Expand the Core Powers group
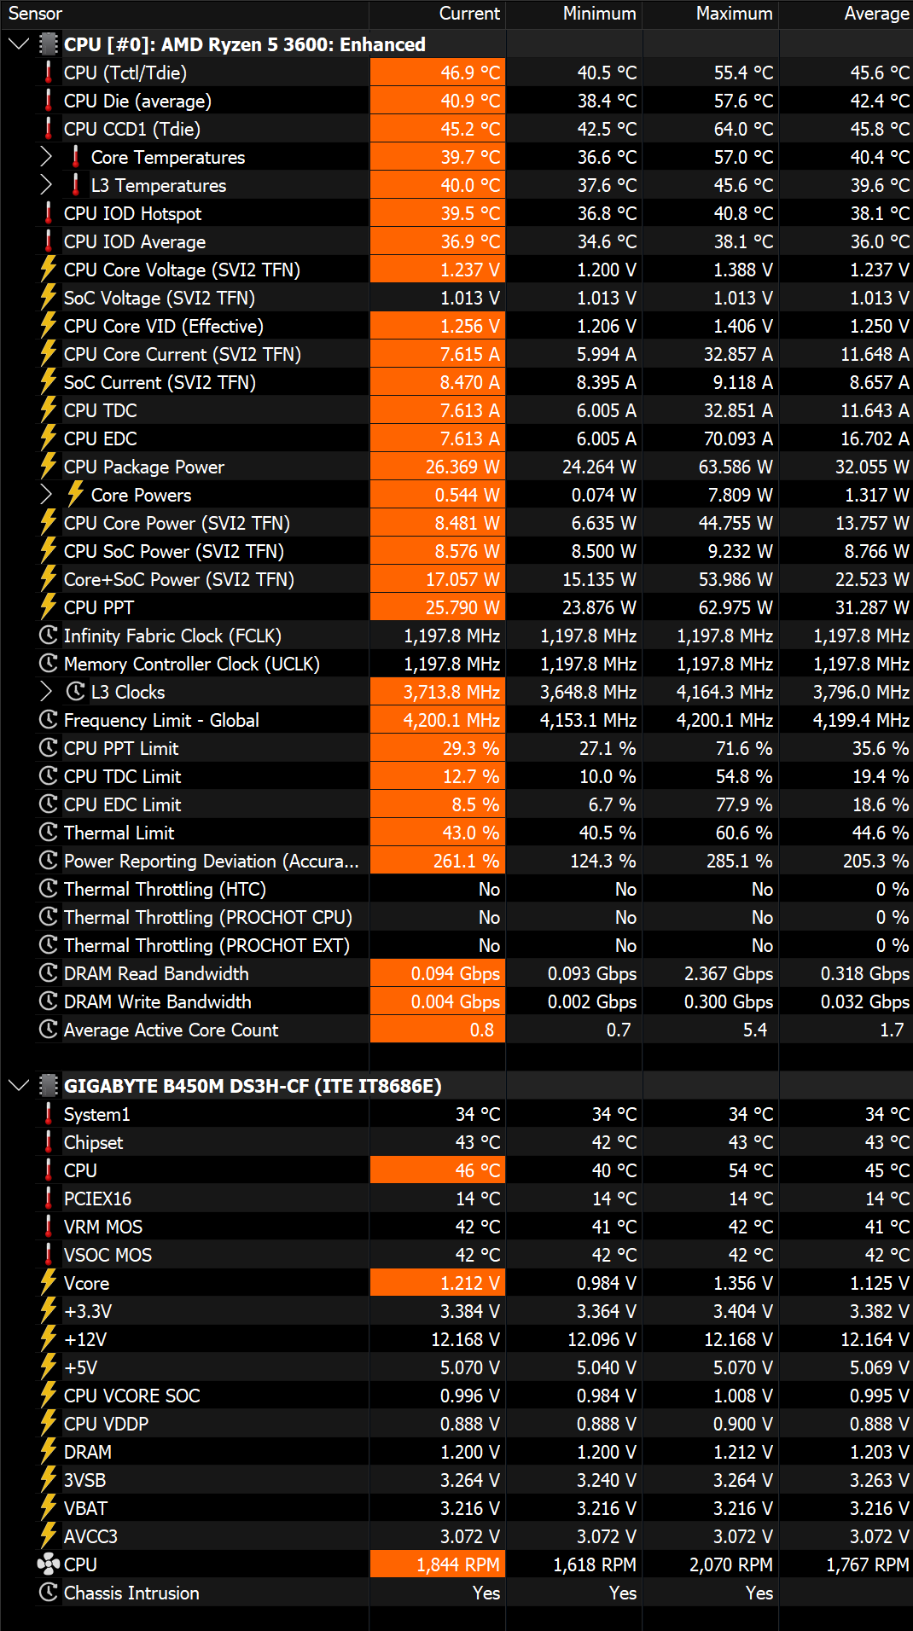This screenshot has height=1631, width=913. coord(47,495)
